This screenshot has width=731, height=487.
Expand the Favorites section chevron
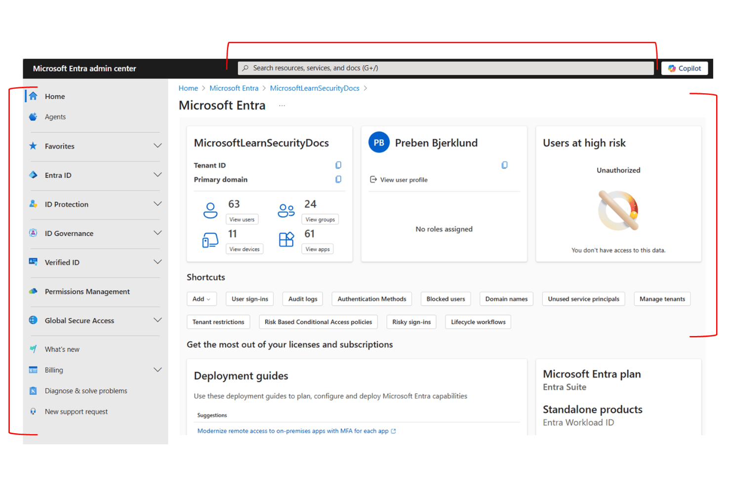(x=158, y=146)
